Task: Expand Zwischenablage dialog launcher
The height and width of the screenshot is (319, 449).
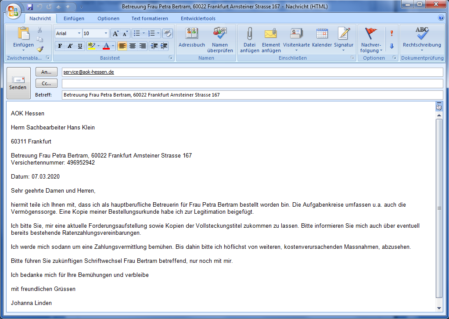Action: click(48, 57)
